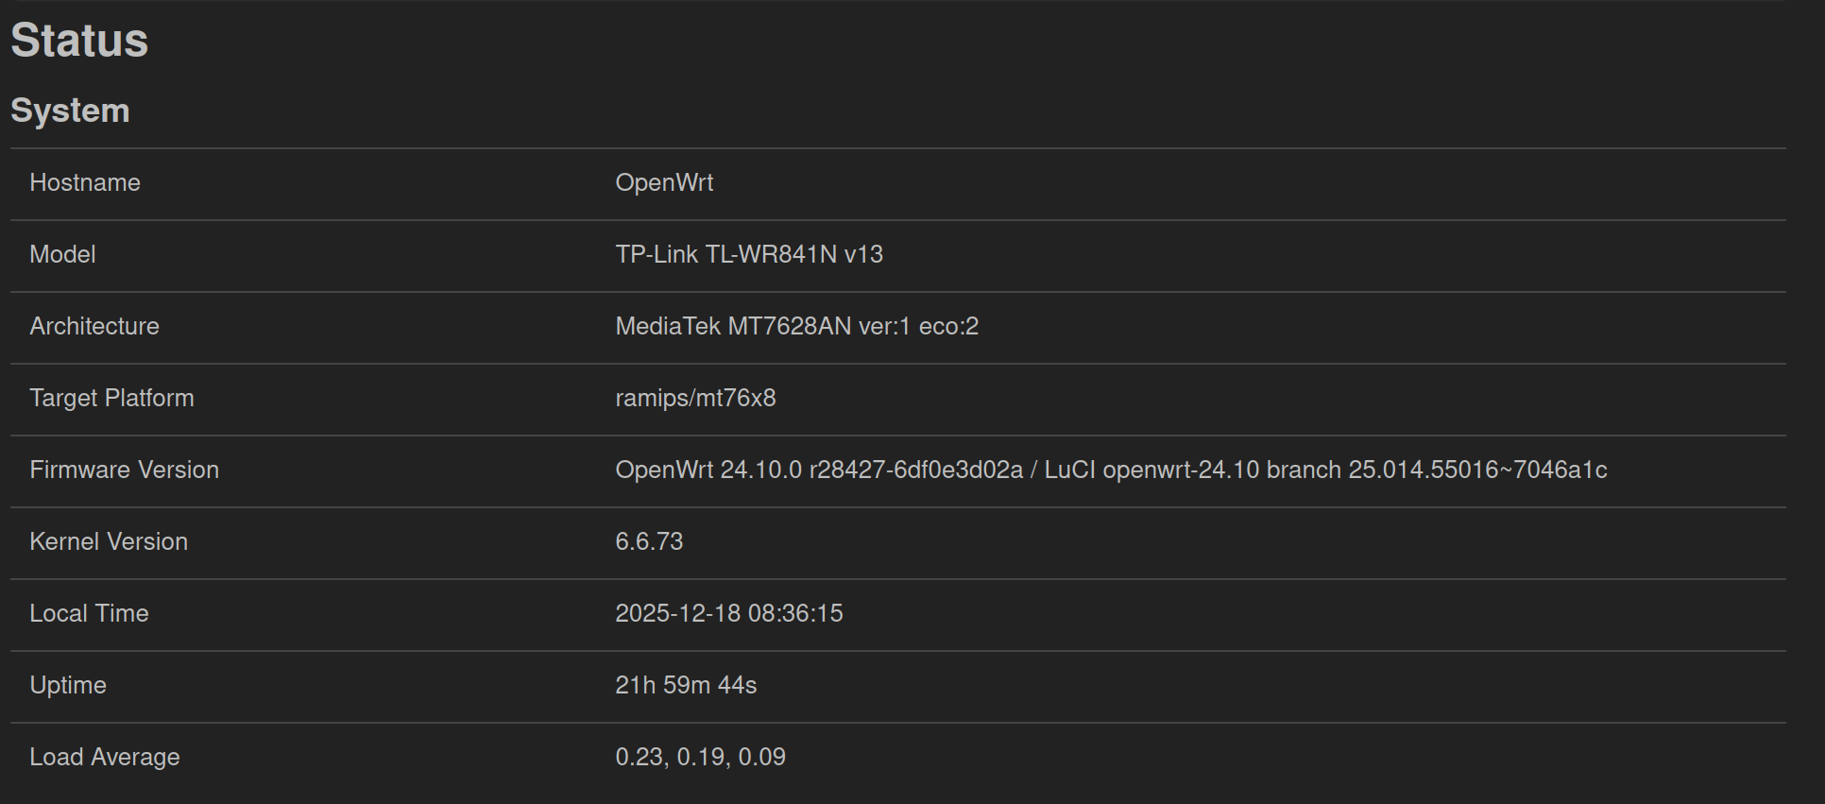Click MediaTek MT7628AN architecture value

796,326
